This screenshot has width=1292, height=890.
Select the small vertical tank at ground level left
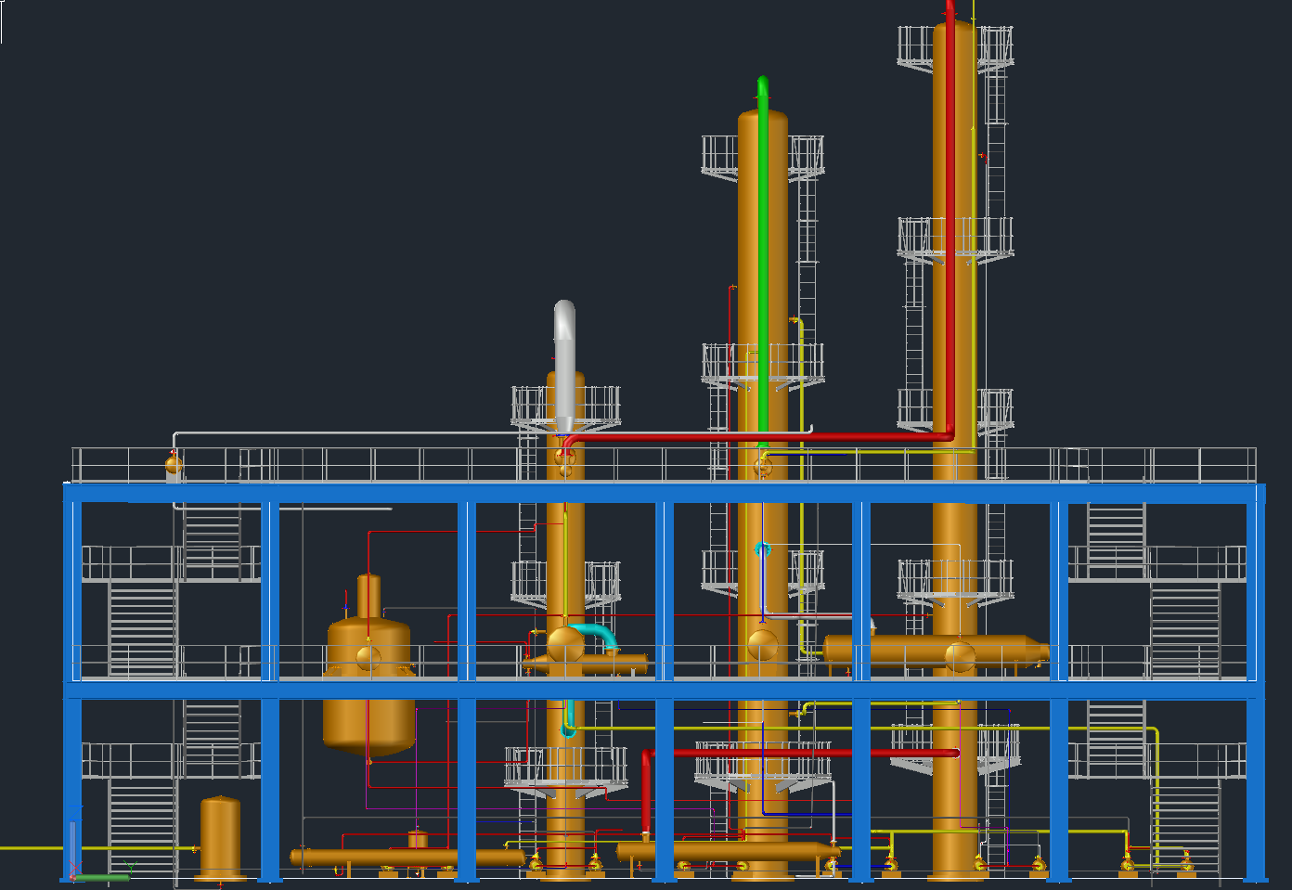pos(220,837)
